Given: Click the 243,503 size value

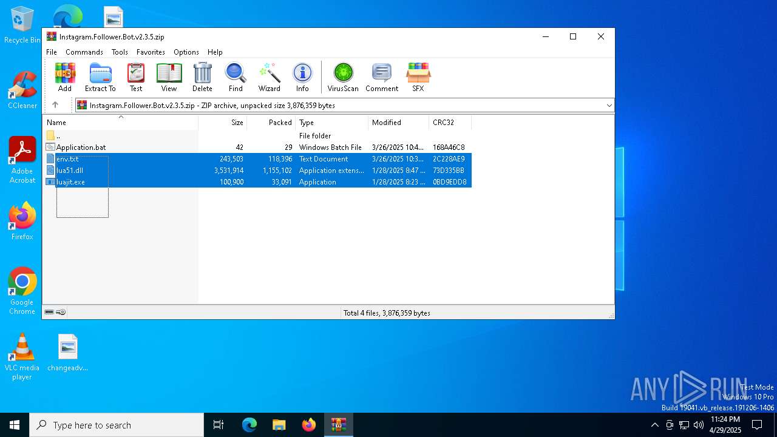Looking at the screenshot, I should coord(231,159).
